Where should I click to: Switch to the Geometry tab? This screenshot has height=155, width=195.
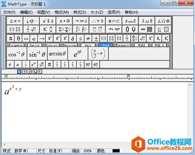pyautogui.click(x=124, y=45)
